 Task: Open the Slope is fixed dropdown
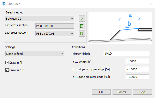click(x=35, y=54)
